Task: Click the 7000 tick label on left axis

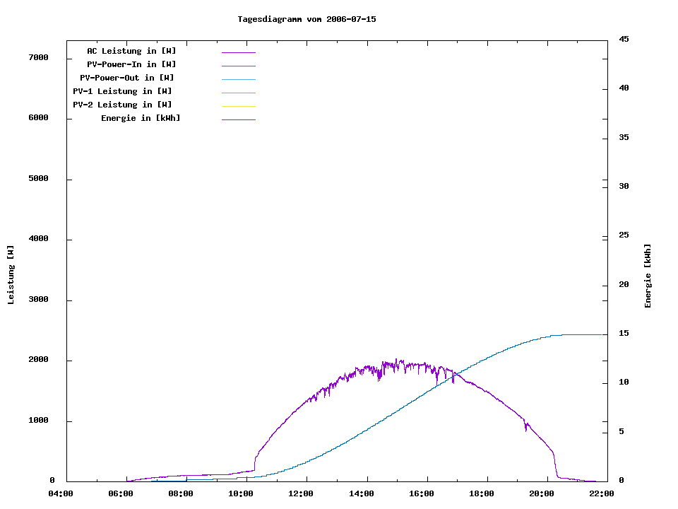Action: tap(38, 57)
